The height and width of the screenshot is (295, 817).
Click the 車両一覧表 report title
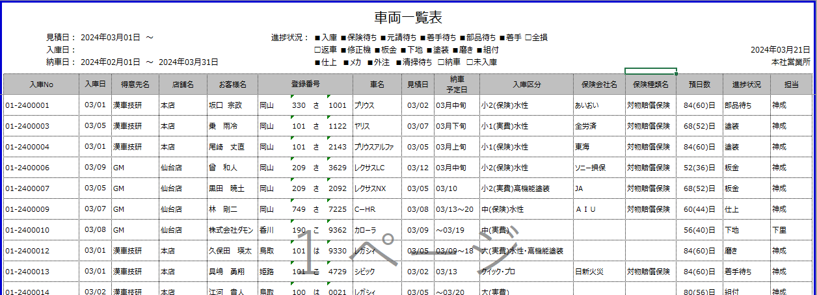[x=408, y=18]
